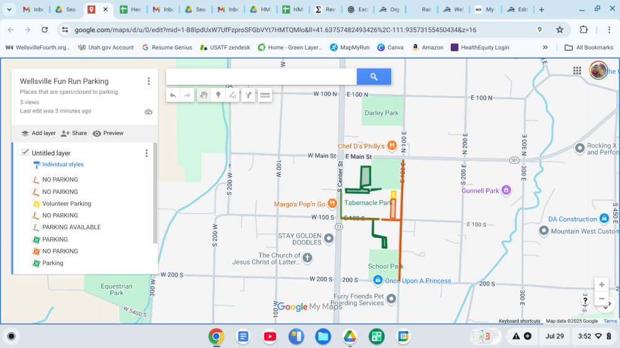
Task: Open the Utah.gov Account bookmark
Action: pos(105,48)
